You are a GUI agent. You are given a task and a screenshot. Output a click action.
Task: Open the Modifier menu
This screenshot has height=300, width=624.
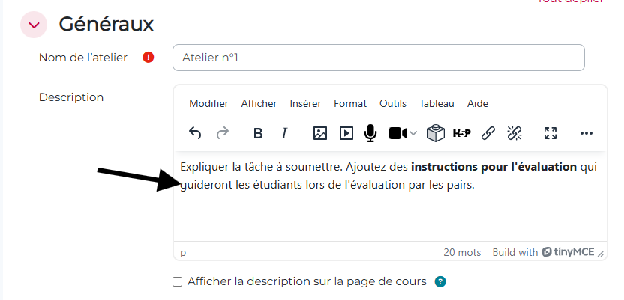click(x=208, y=103)
